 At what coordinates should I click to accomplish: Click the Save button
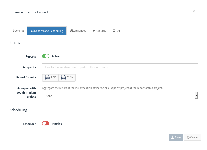176,137
